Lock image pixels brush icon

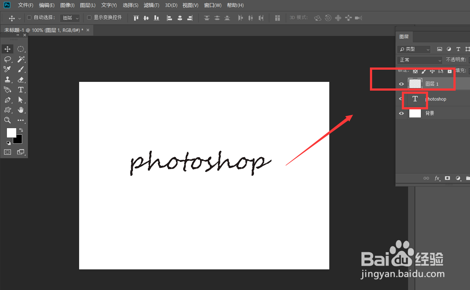point(424,71)
